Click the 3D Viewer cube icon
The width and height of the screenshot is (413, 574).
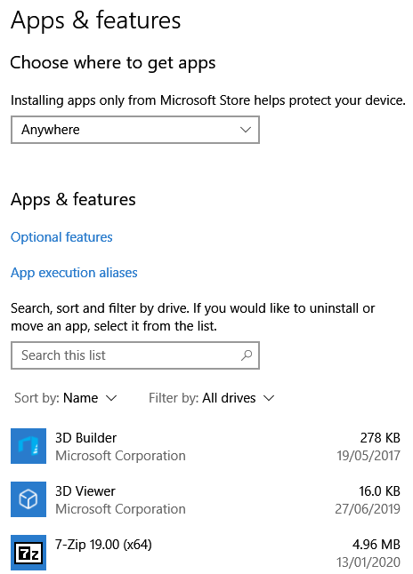click(28, 499)
